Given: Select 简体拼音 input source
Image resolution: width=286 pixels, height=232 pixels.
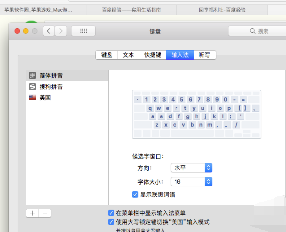Looking at the screenshot, I should point(67,75).
